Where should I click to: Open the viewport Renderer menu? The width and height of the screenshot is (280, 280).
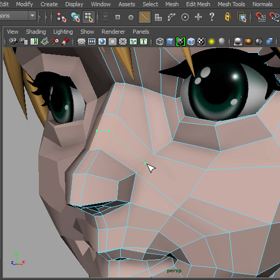coord(113,32)
